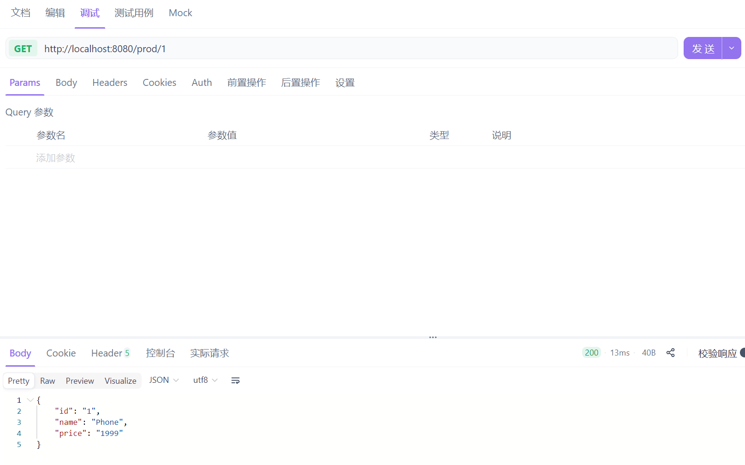The height and width of the screenshot is (465, 745).
Task: Open the 后置操作 tab
Action: [x=300, y=83]
